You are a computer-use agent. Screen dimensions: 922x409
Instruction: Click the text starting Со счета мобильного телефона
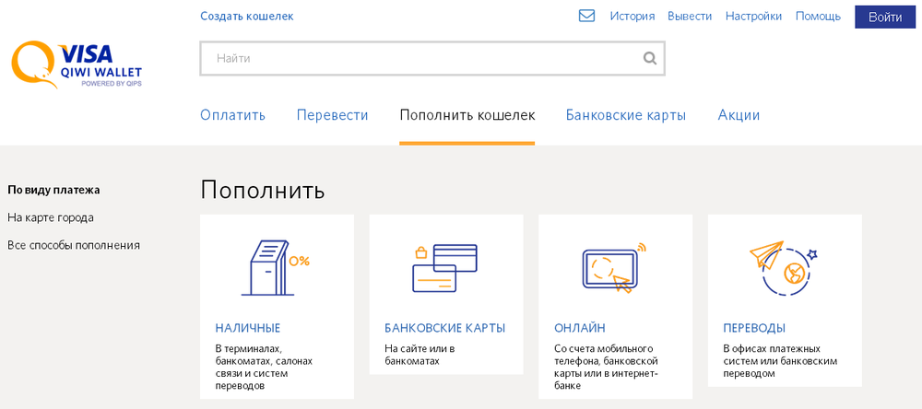[x=606, y=368]
